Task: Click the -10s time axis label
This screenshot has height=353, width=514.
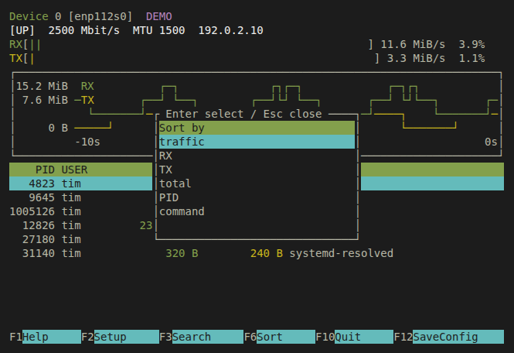Action: pyautogui.click(x=87, y=142)
